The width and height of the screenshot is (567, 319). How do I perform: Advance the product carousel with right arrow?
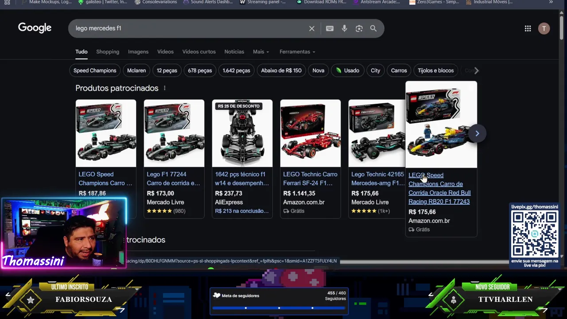pos(477,133)
